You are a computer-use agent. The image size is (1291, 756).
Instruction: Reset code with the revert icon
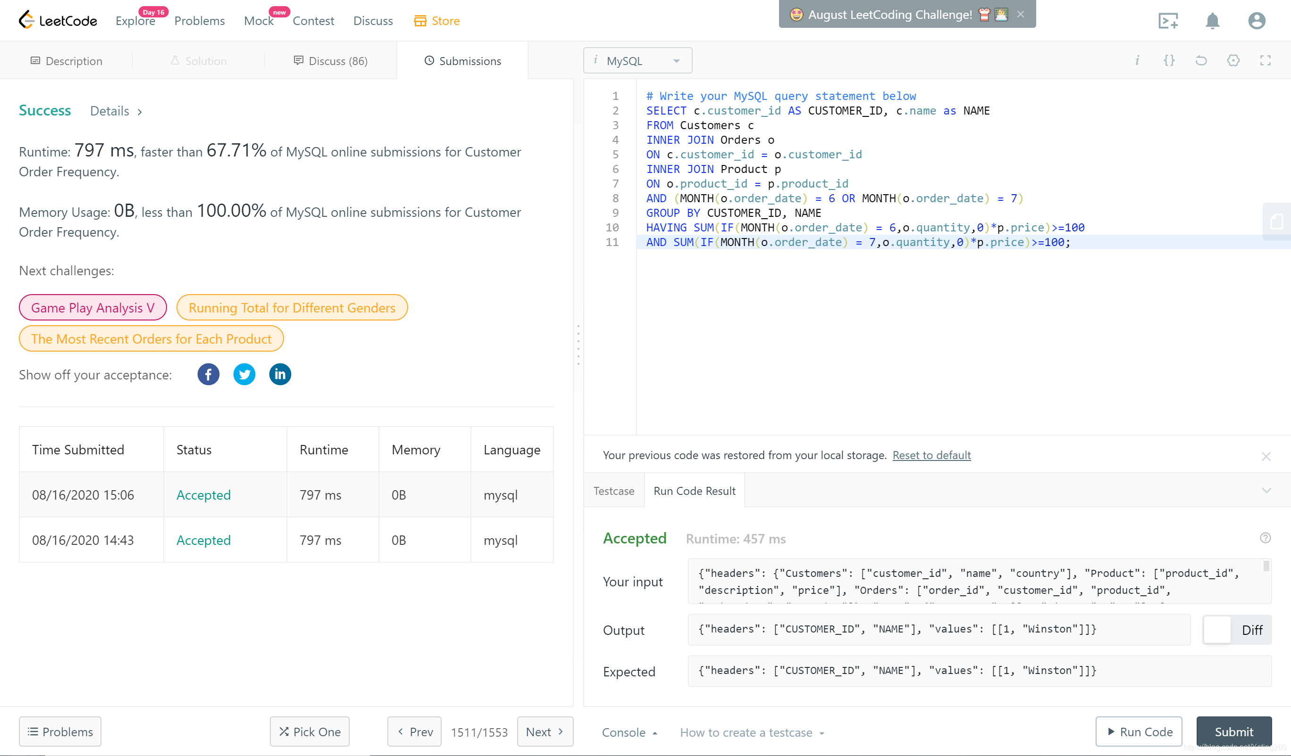(x=1201, y=61)
